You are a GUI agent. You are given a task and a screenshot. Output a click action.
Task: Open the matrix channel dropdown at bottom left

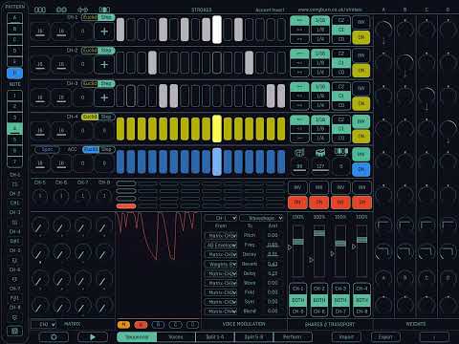[x=44, y=324]
